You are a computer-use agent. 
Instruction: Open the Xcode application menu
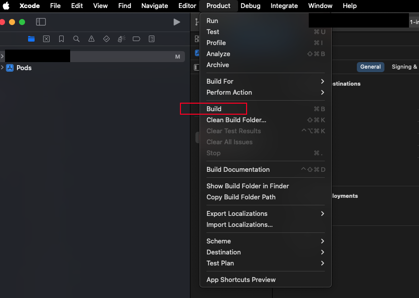[x=30, y=6]
